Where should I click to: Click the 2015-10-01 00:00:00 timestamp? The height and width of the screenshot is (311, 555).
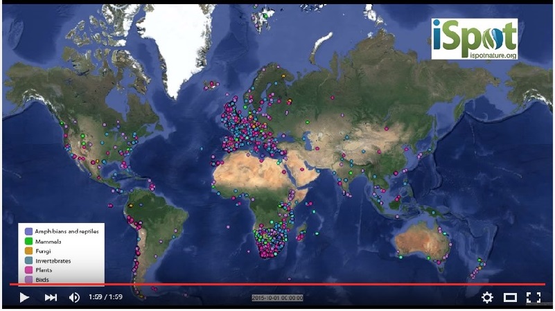tap(277, 298)
